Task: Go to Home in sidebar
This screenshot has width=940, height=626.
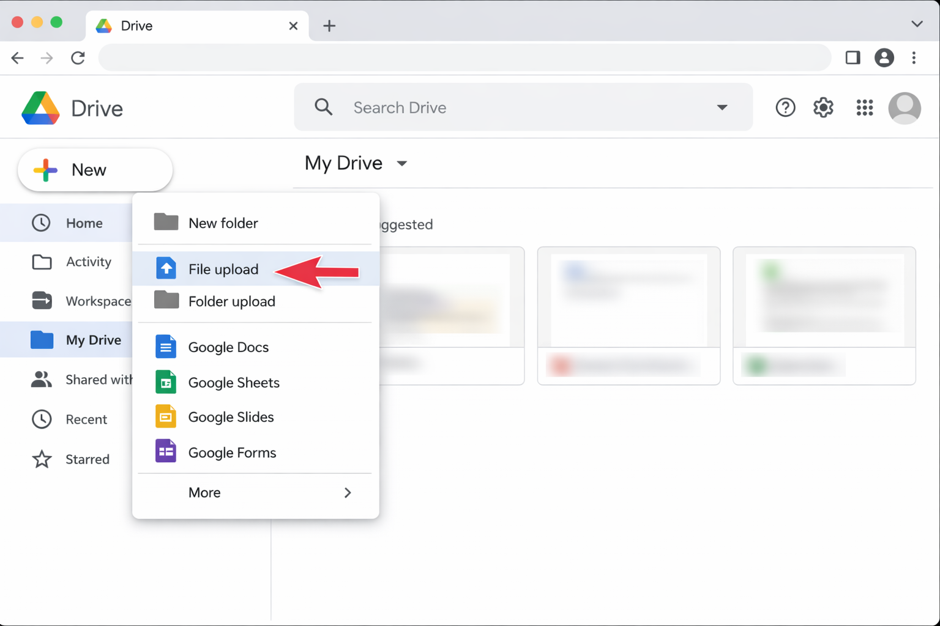Action: 66,223
